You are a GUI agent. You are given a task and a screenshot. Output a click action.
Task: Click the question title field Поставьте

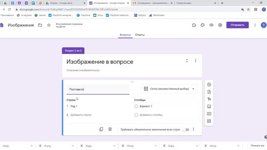[98, 89]
